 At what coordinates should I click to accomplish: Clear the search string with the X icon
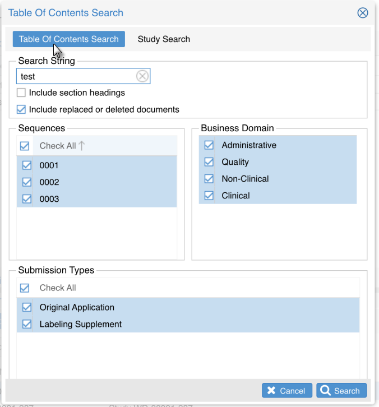[142, 76]
